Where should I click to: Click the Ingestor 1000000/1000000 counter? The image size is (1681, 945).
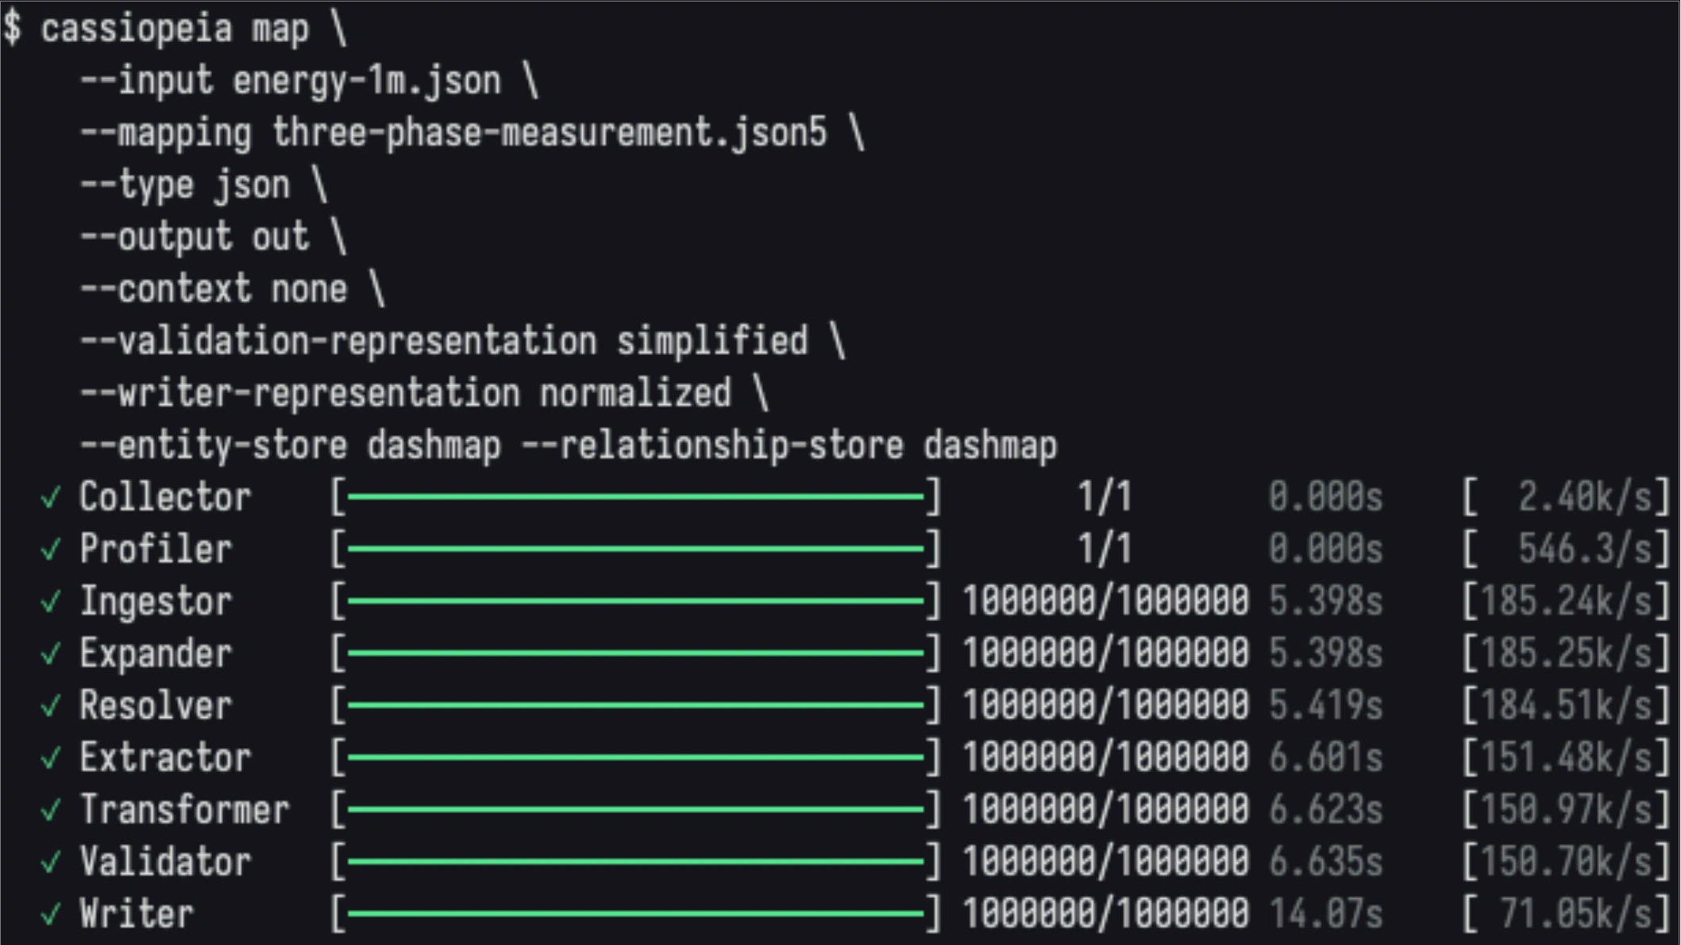(1106, 601)
